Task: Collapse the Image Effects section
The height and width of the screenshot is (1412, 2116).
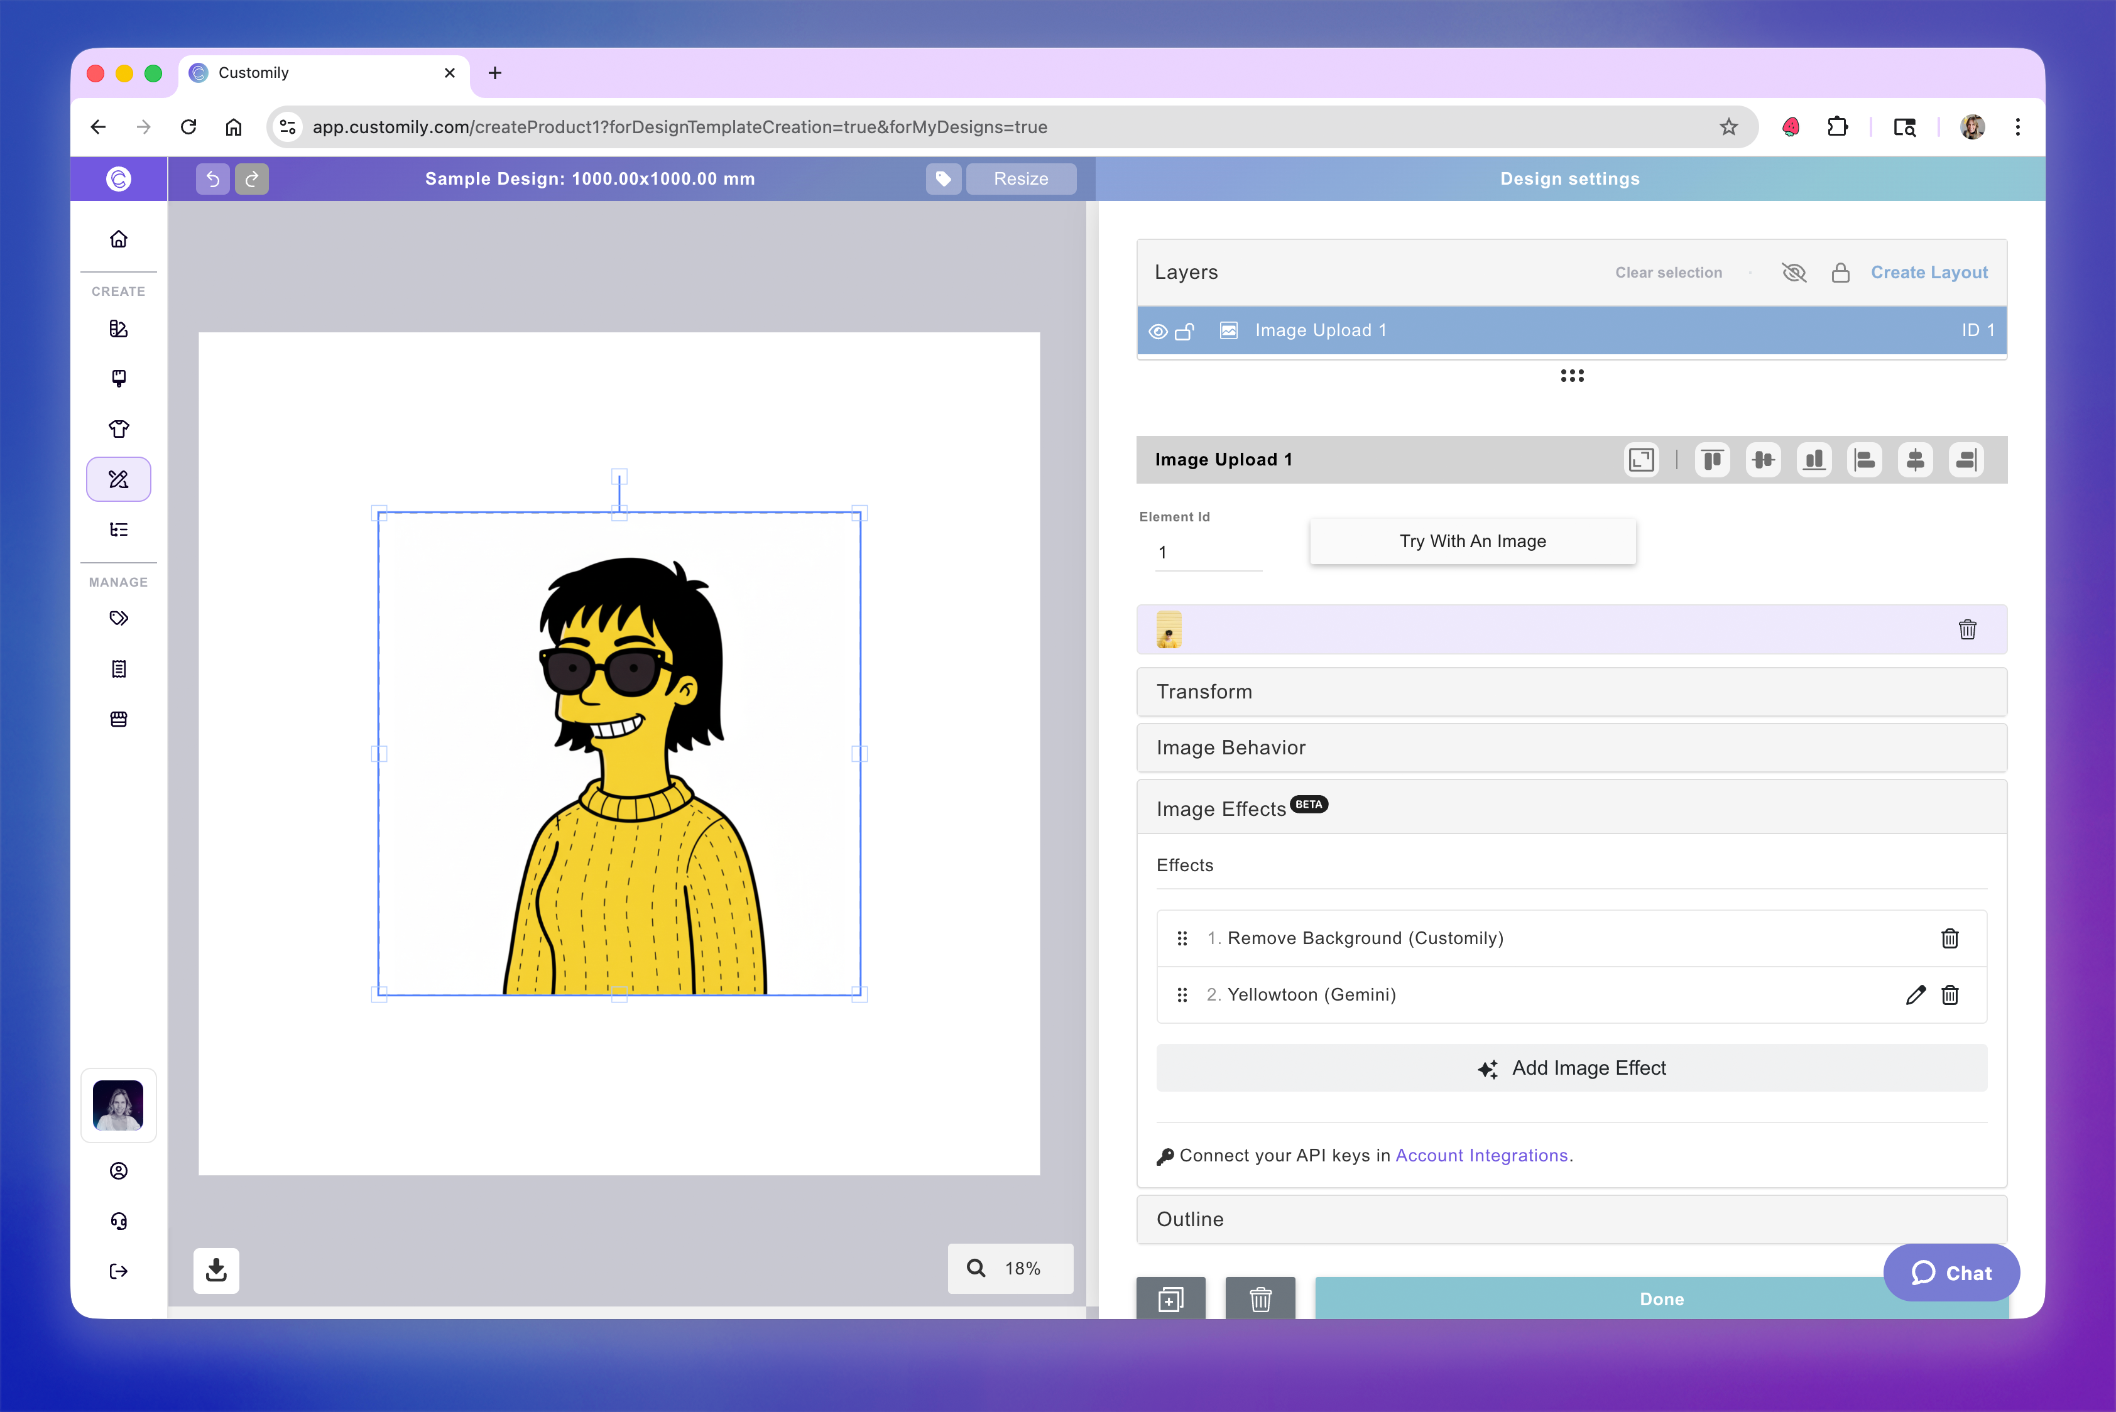Action: point(1571,808)
